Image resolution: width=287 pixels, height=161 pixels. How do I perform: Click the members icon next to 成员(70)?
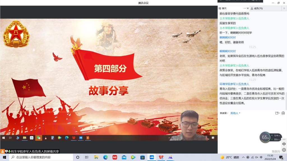pyautogui.click(x=252, y=8)
